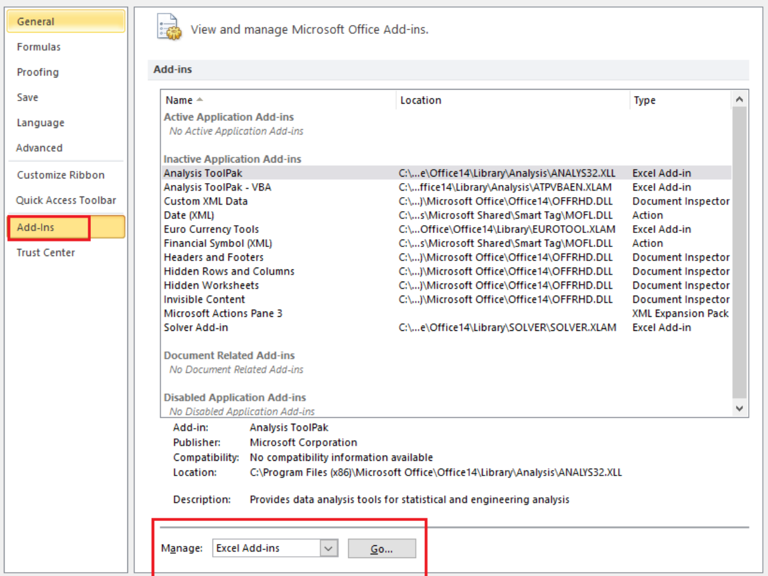Click the XML Expansion Pack type cell
The image size is (768, 576).
tap(680, 314)
